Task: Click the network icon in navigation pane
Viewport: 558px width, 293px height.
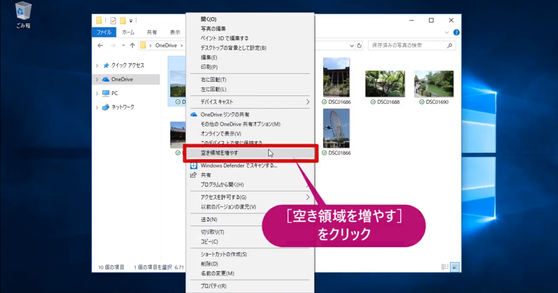Action: point(106,107)
